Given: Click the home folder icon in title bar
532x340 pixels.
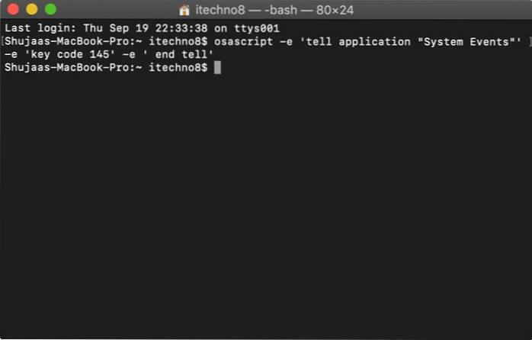Looking at the screenshot, I should tap(184, 10).
